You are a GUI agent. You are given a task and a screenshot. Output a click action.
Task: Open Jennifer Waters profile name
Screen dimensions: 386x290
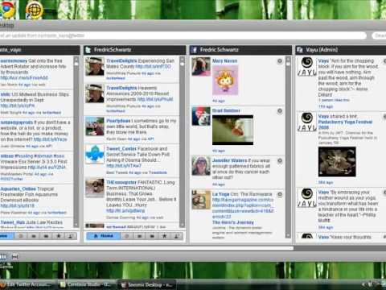(x=229, y=160)
